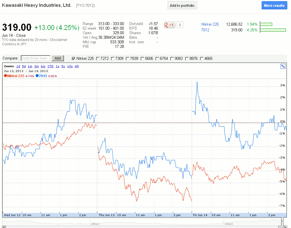Choose the 6m zoom range
This screenshot has height=228, width=291.
[x=43, y=66]
